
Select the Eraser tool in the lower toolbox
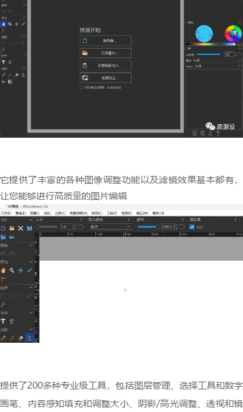21,338
